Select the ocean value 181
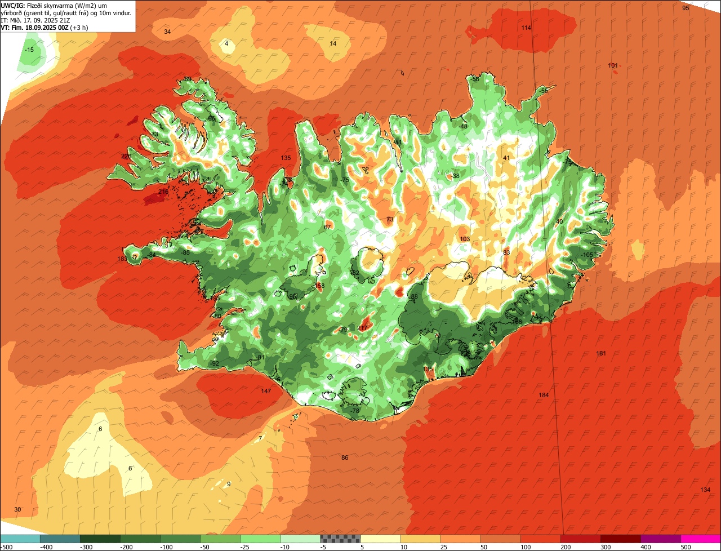Screen dimensions: 721x551 click(601, 353)
